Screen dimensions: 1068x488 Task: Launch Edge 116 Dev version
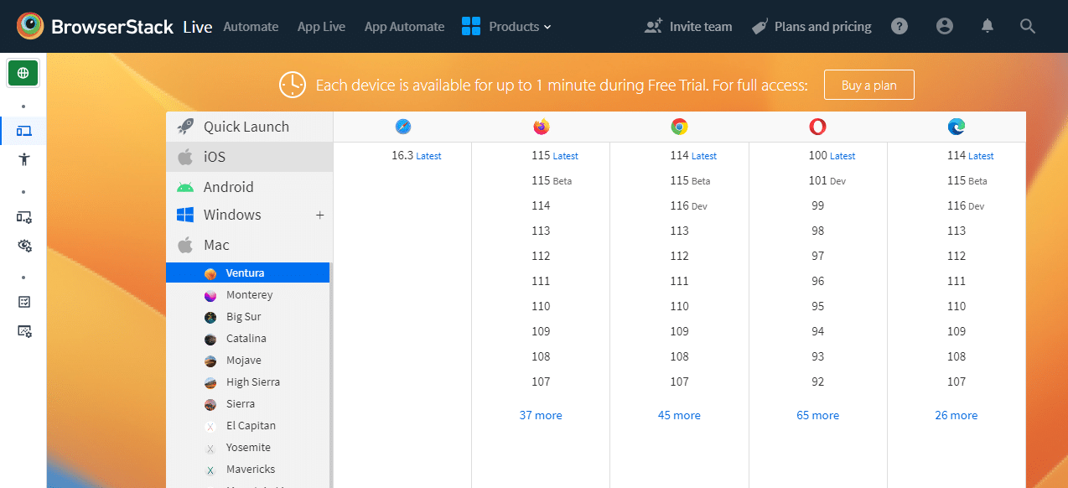966,205
